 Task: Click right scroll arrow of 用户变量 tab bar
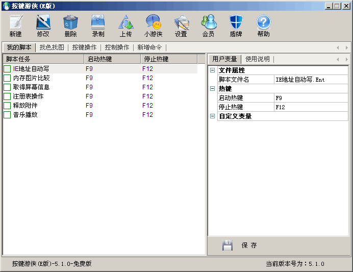(x=347, y=59)
